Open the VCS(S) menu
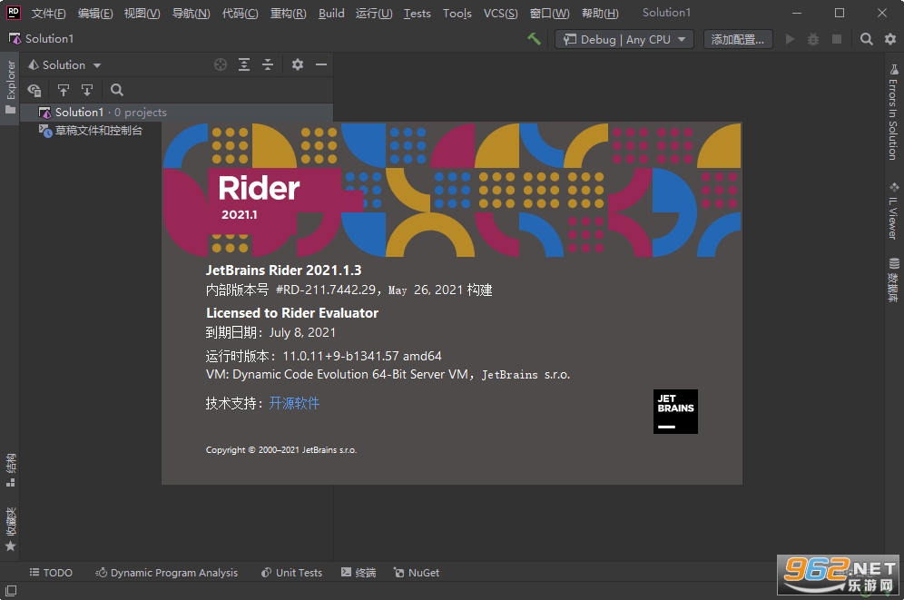This screenshot has width=904, height=600. point(500,14)
